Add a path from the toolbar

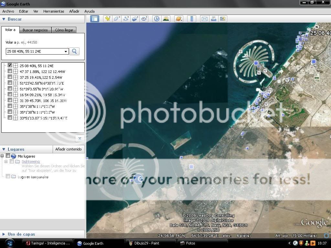126,19
